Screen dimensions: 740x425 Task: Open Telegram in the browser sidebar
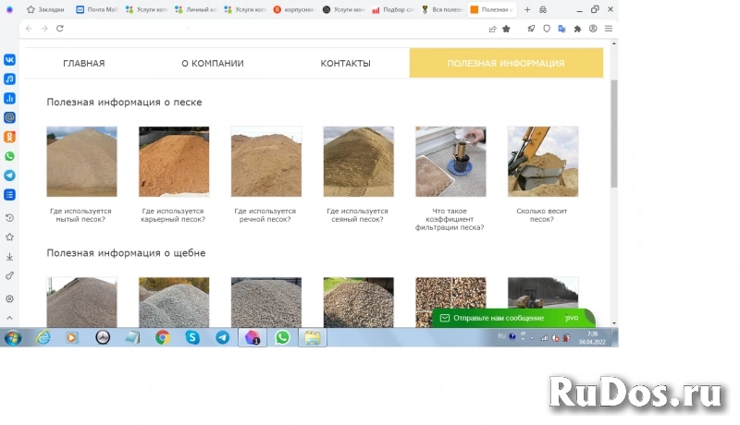click(x=9, y=176)
